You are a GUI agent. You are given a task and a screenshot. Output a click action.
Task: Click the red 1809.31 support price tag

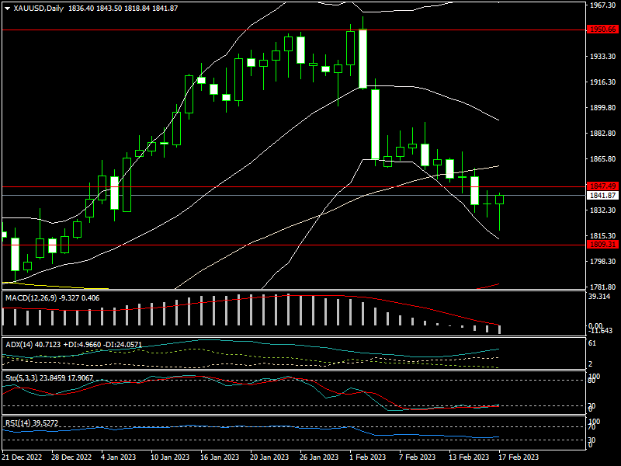tap(603, 245)
